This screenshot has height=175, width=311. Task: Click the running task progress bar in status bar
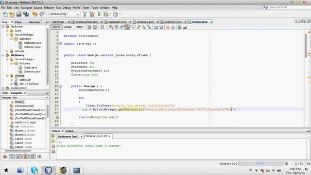[x=261, y=164]
